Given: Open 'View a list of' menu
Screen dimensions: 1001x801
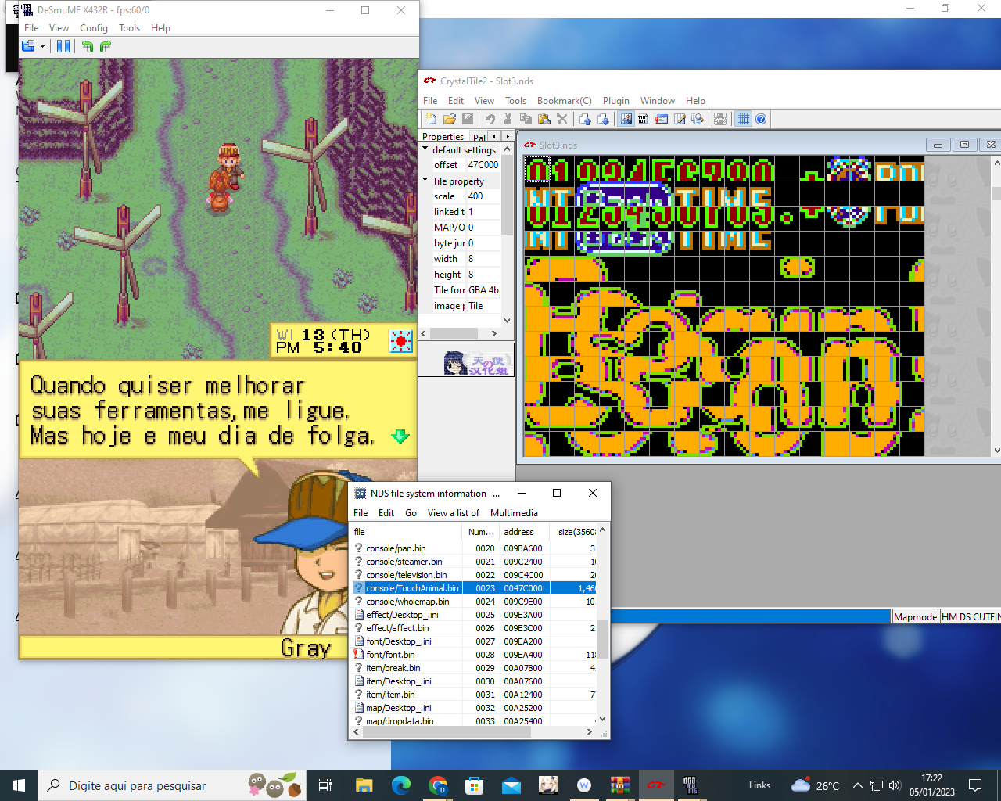Looking at the screenshot, I should pyautogui.click(x=454, y=513).
